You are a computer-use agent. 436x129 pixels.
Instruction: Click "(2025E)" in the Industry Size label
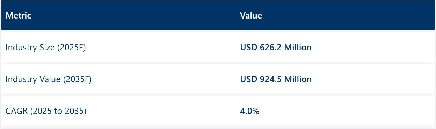coord(71,48)
